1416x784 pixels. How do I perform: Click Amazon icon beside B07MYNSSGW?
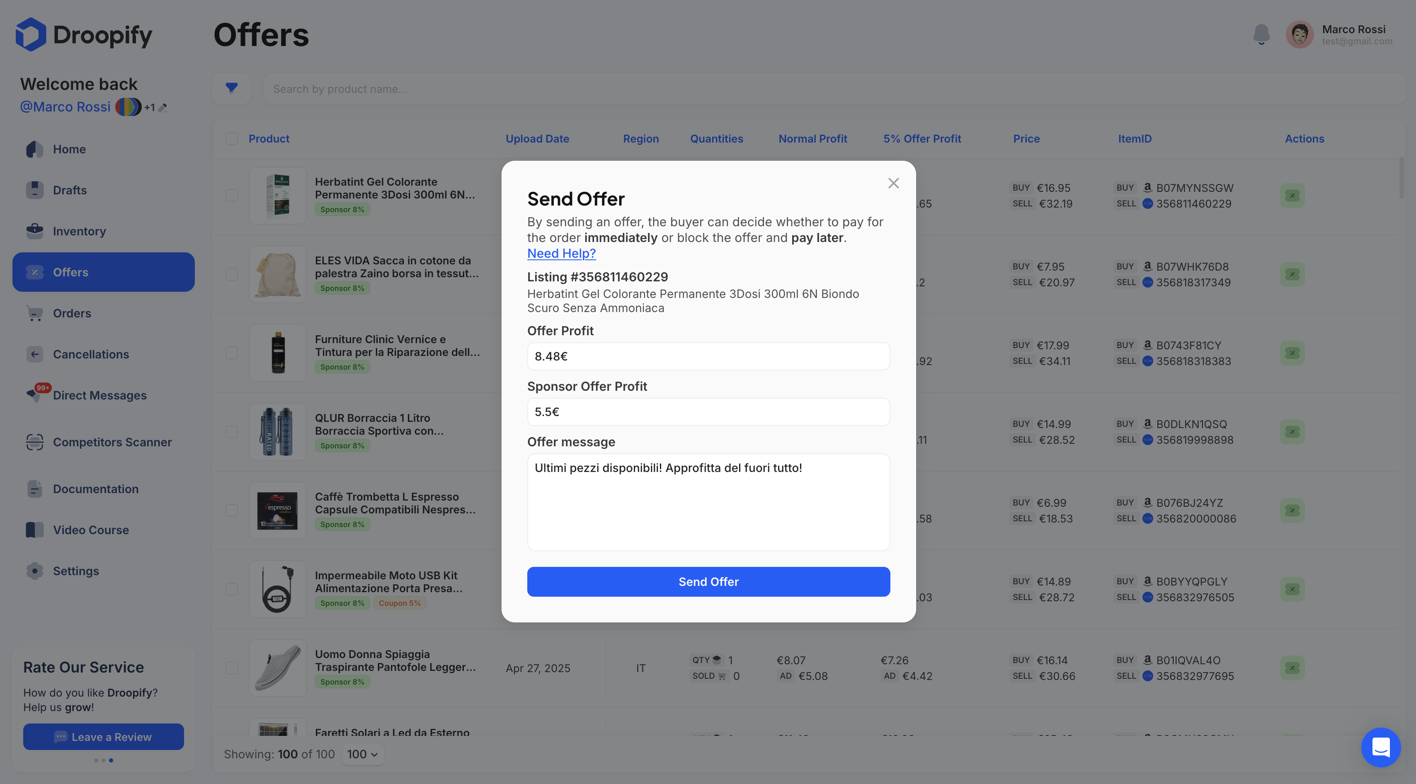[x=1147, y=187]
